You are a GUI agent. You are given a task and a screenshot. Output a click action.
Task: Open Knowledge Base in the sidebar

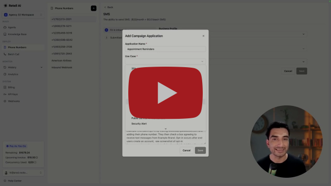[23, 34]
